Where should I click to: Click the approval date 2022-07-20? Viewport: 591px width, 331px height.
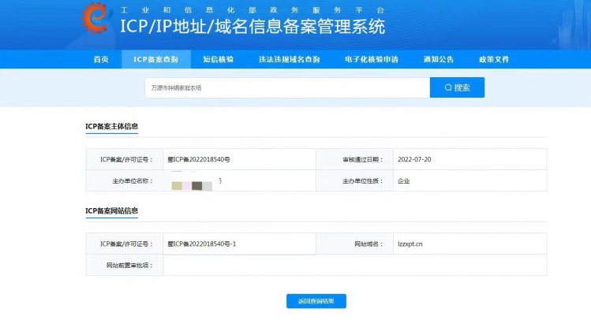pyautogui.click(x=414, y=159)
